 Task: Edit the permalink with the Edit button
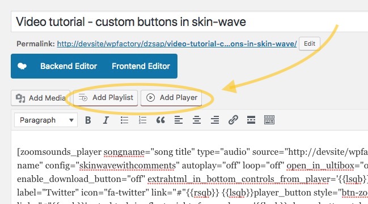tap(310, 44)
